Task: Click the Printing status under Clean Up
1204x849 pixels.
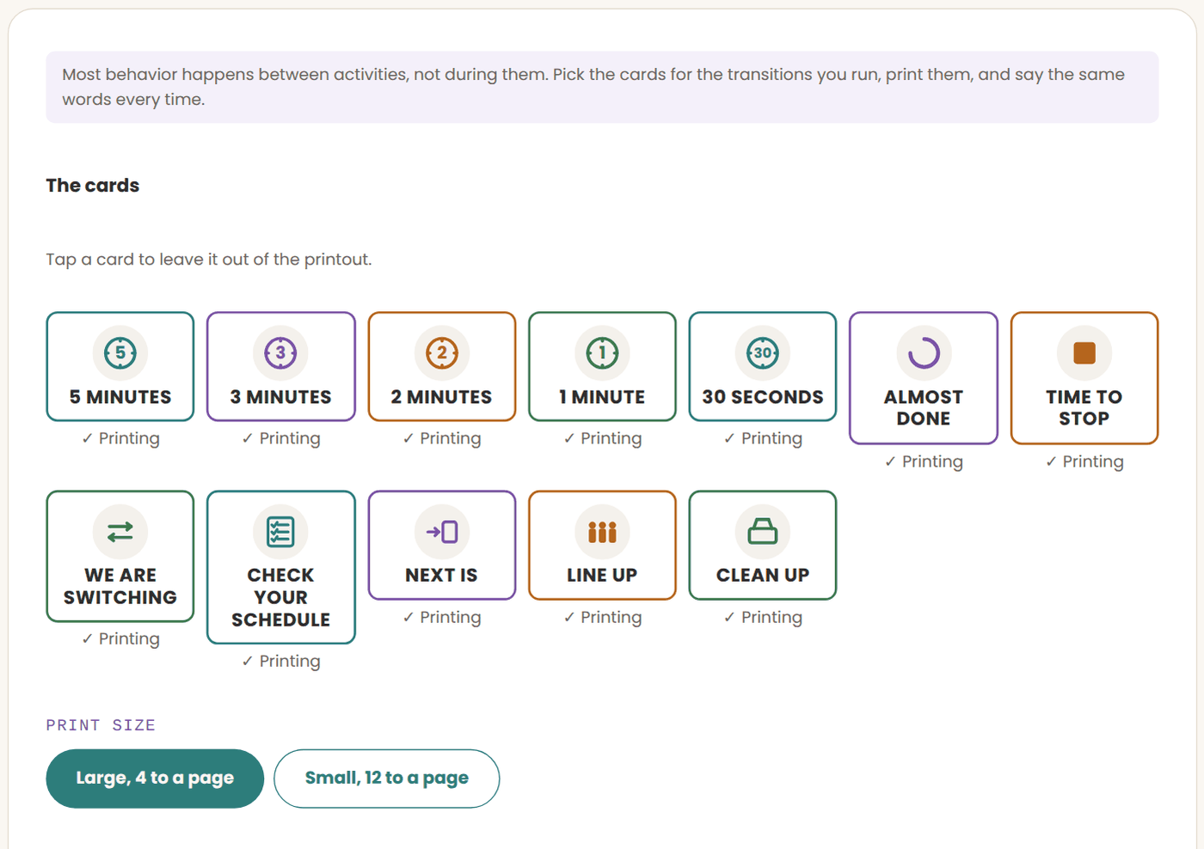Action: (x=763, y=617)
